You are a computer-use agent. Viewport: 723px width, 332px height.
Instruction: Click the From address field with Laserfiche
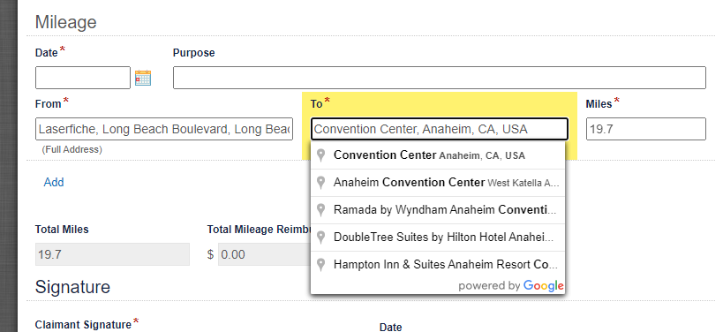point(164,129)
